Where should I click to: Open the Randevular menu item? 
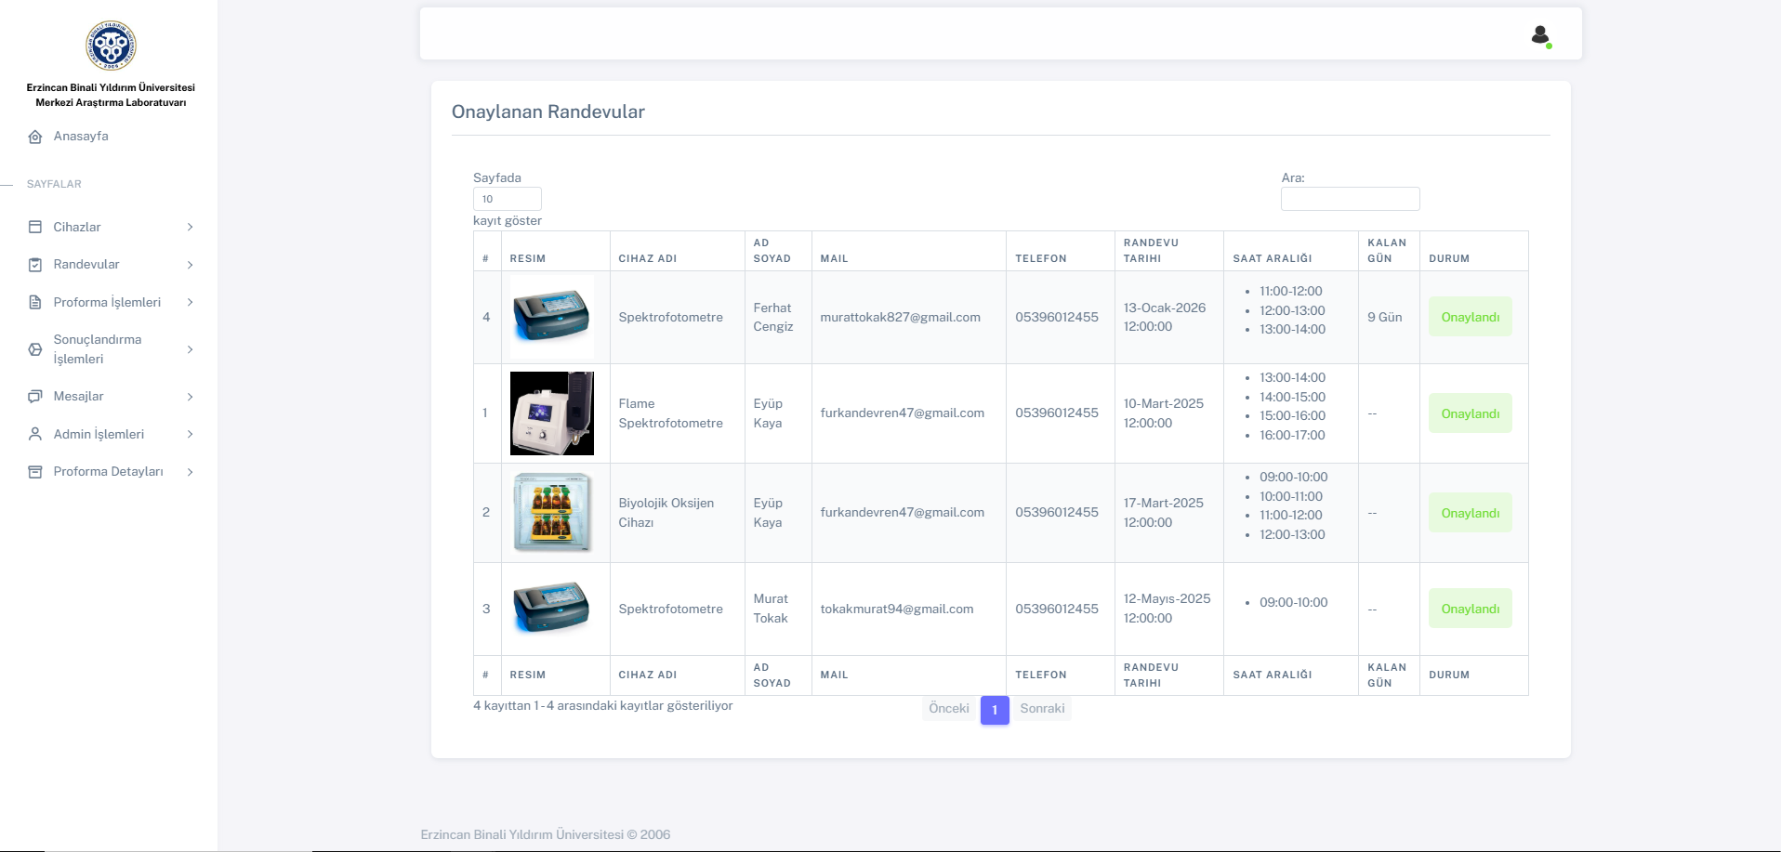[x=86, y=265]
